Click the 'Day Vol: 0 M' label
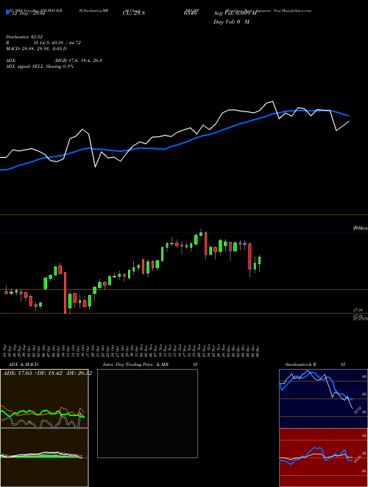 click(231, 22)
